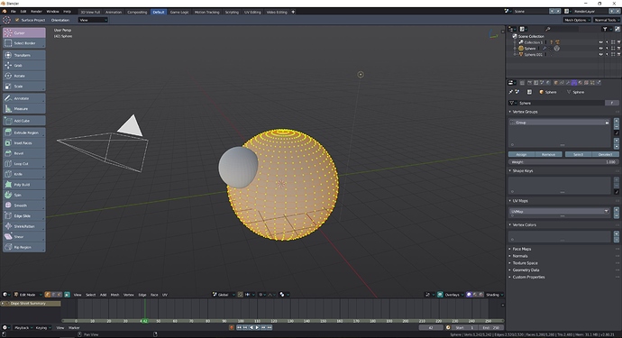Select the Smooth tool
Image resolution: width=622 pixels, height=338 pixels.
tap(24, 206)
